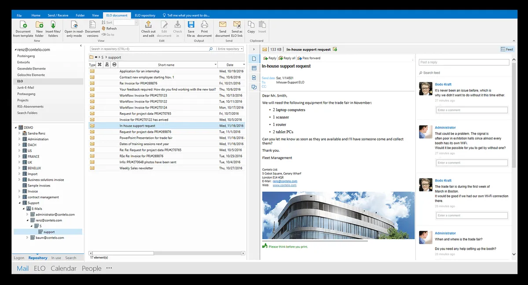Open the Folder ribbon tab

(80, 15)
